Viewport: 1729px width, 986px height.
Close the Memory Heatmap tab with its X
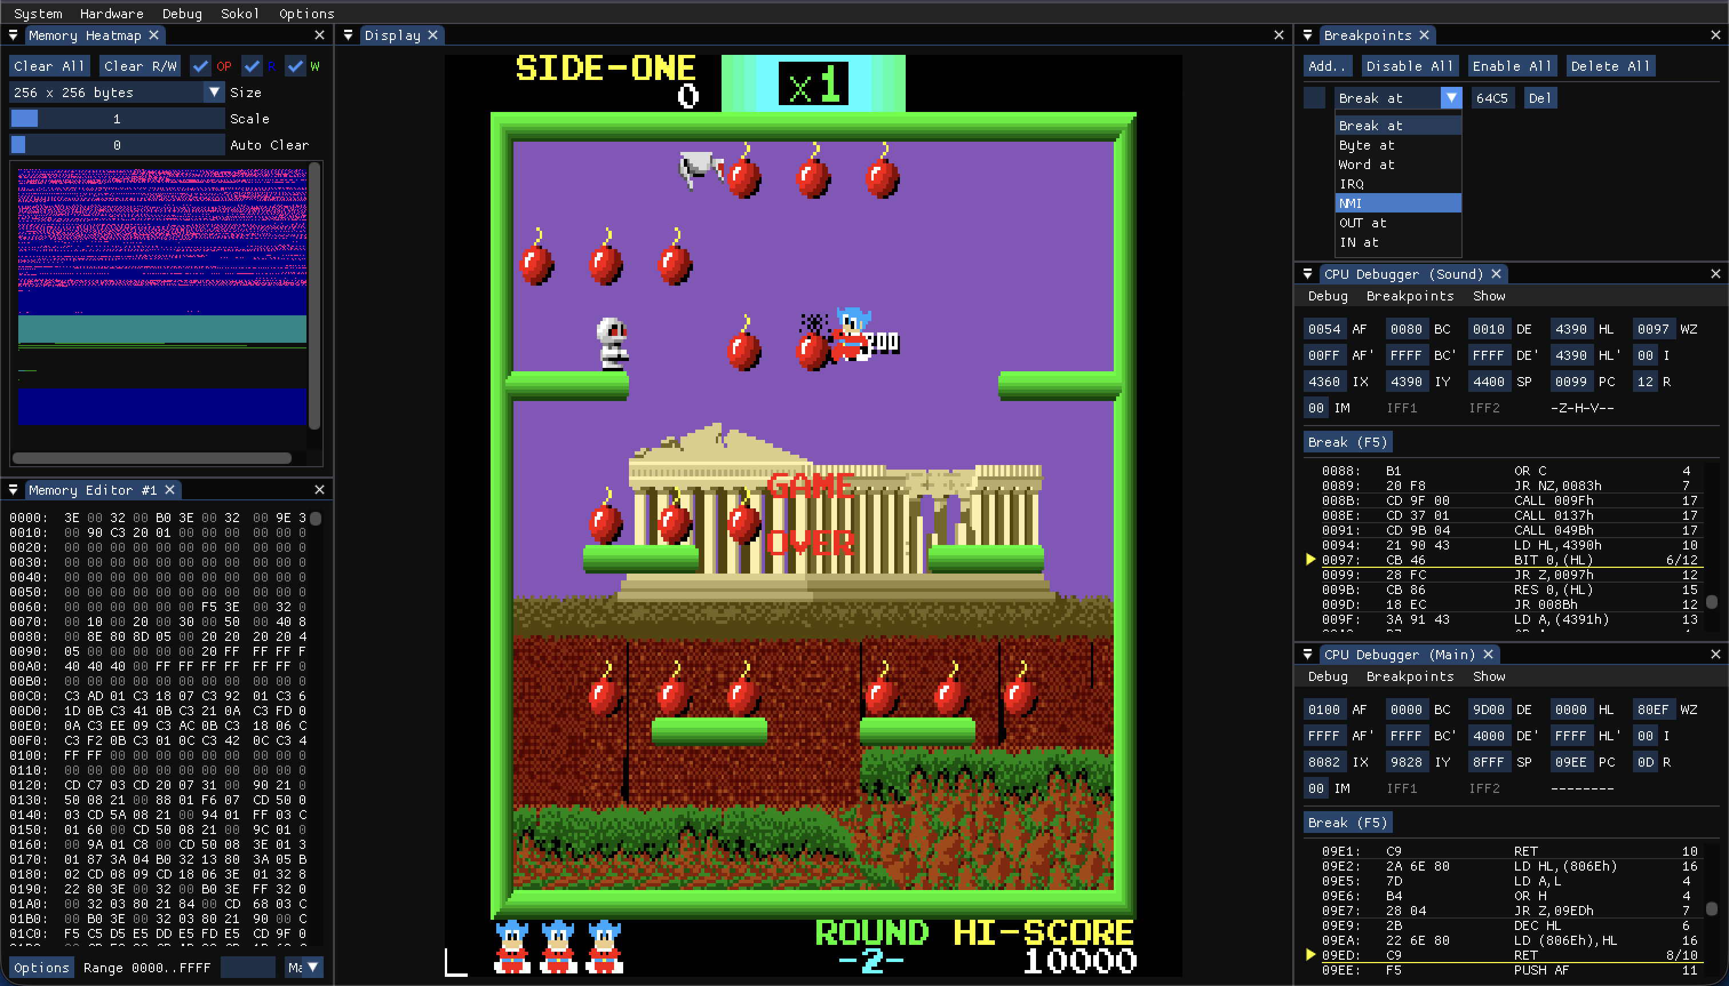pyautogui.click(x=154, y=34)
